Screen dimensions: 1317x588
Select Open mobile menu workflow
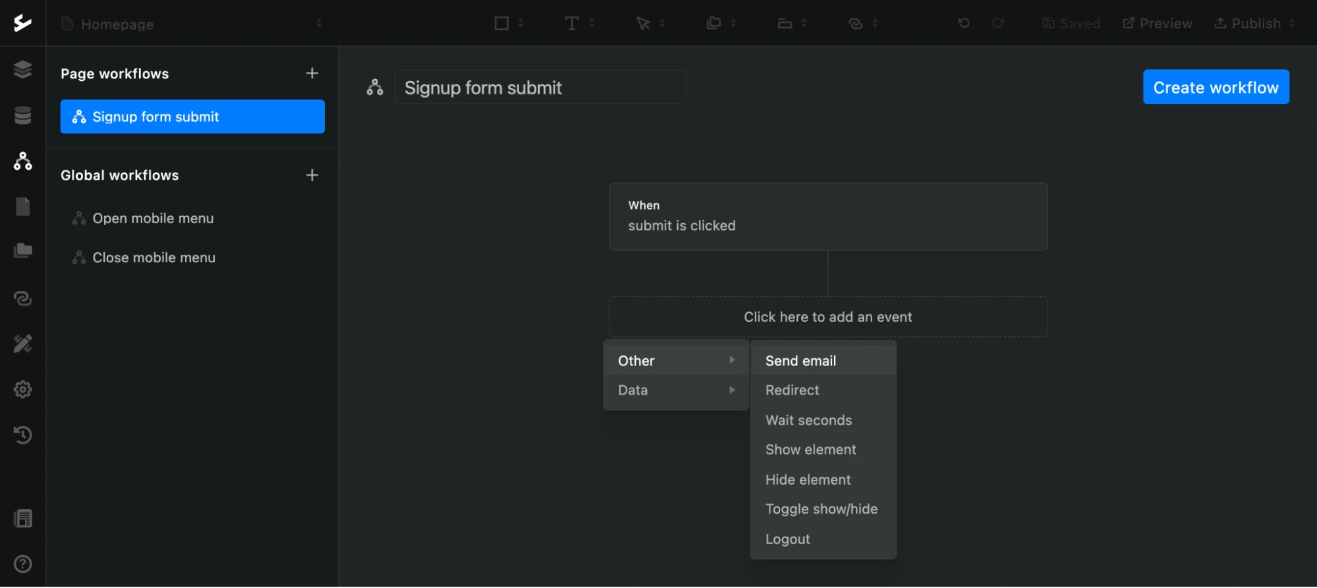coord(153,219)
